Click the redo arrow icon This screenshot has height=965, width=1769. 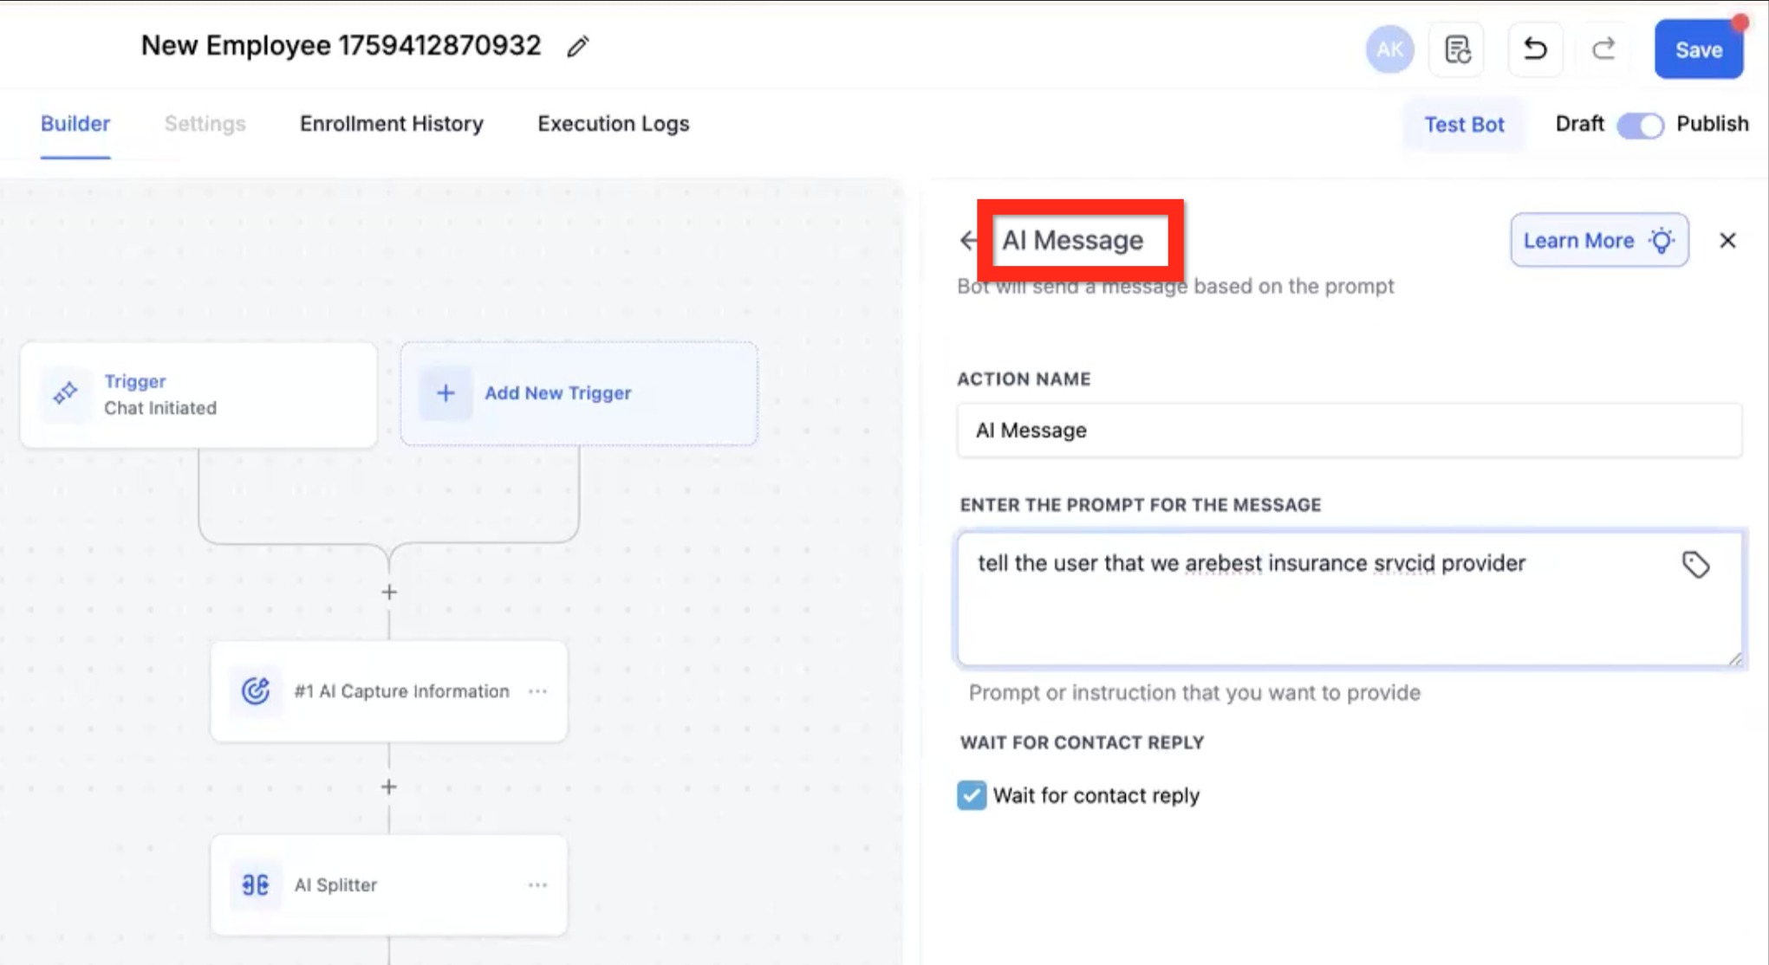click(1603, 49)
